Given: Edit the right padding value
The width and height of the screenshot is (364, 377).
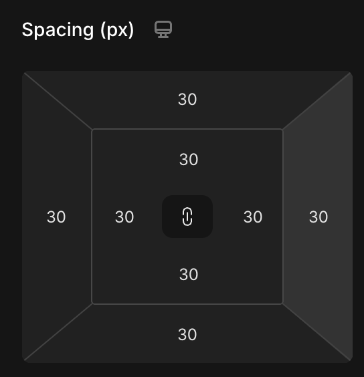Looking at the screenshot, I should 253,217.
